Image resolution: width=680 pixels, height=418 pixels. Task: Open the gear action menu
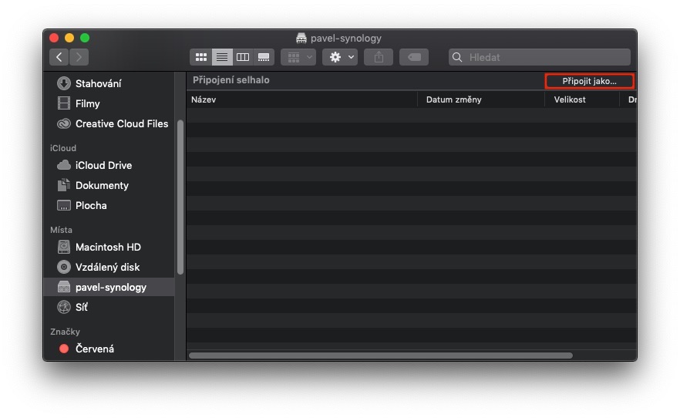coord(340,57)
